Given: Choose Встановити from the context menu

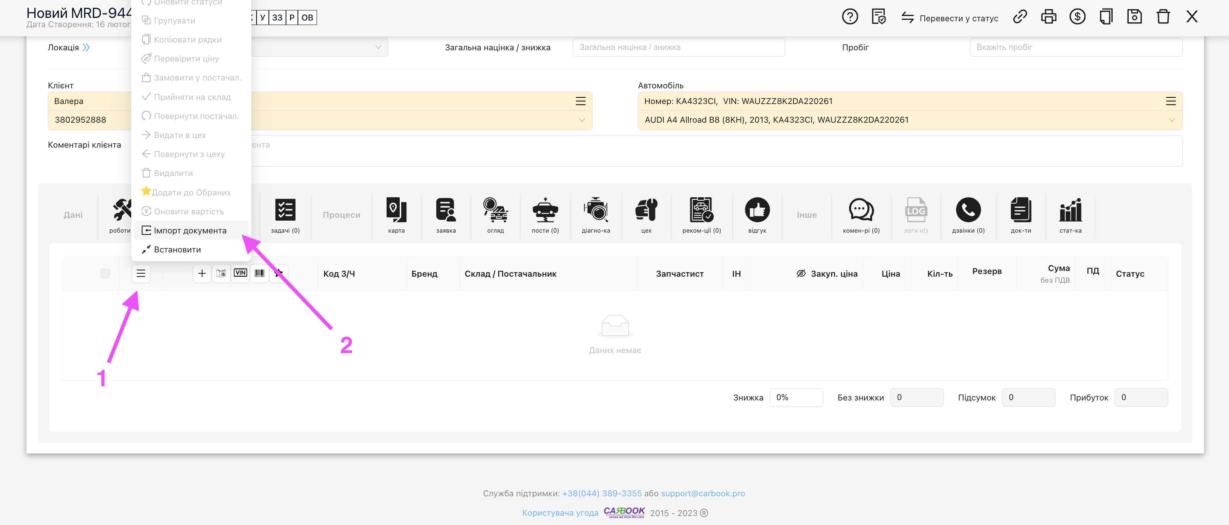Looking at the screenshot, I should tap(177, 249).
